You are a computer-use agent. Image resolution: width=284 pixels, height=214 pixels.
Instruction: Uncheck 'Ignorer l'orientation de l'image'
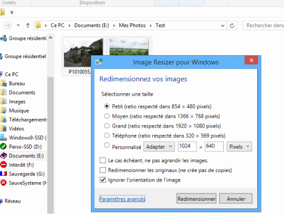103,180
